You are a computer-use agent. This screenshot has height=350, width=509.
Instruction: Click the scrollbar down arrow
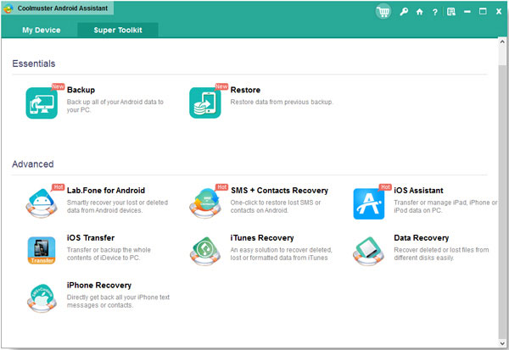[x=502, y=343]
